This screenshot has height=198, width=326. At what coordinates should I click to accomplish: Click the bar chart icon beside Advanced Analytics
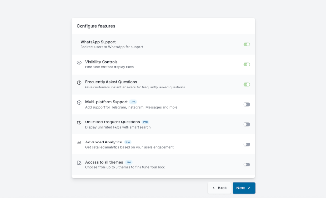79,143
